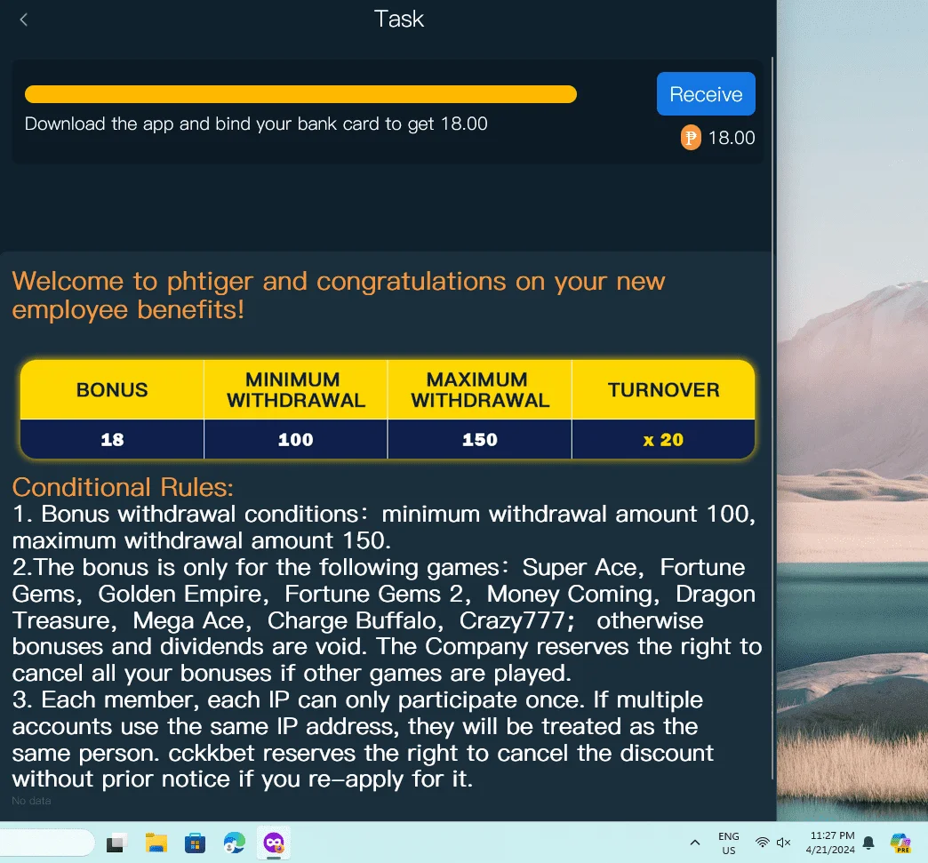Open the notifications bell icon

pyautogui.click(x=868, y=843)
